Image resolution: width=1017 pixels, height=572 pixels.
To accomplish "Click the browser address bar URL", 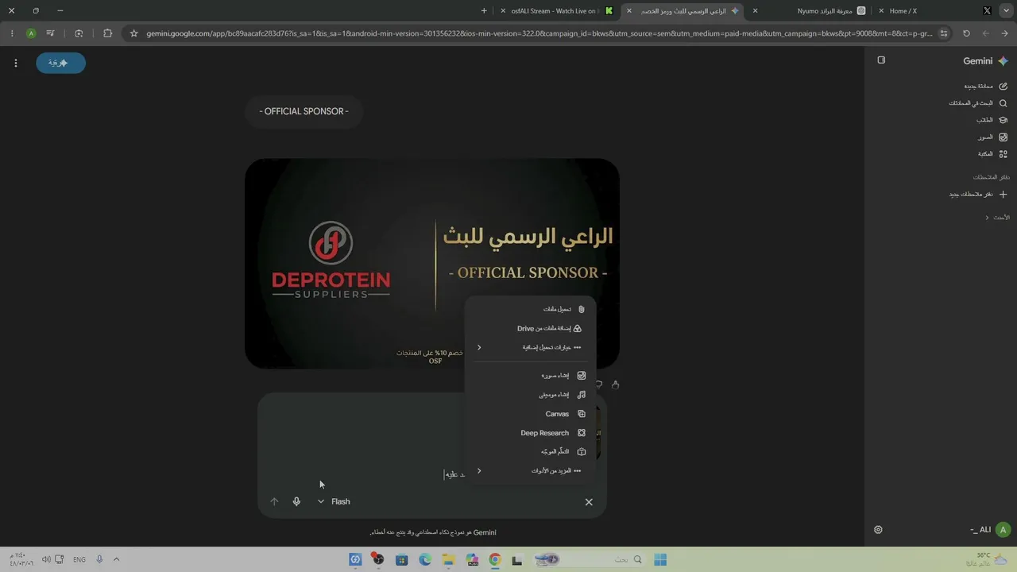I will coord(540,33).
